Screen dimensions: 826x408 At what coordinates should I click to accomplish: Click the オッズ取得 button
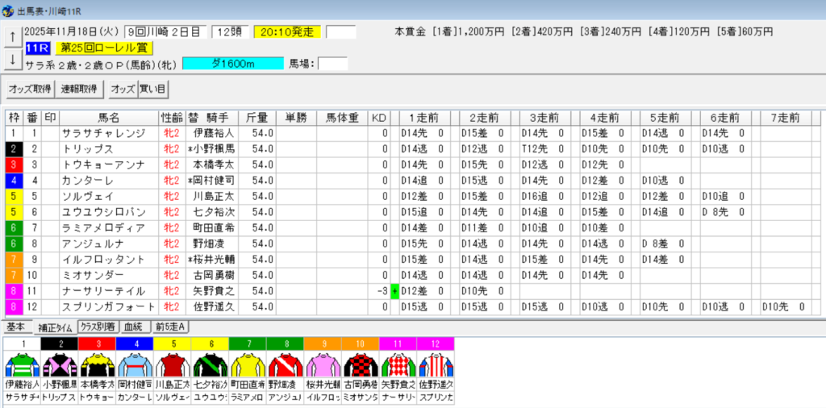[x=30, y=90]
